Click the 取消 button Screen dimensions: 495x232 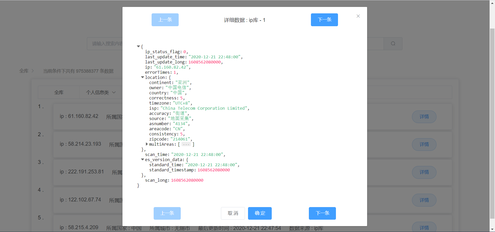click(233, 213)
